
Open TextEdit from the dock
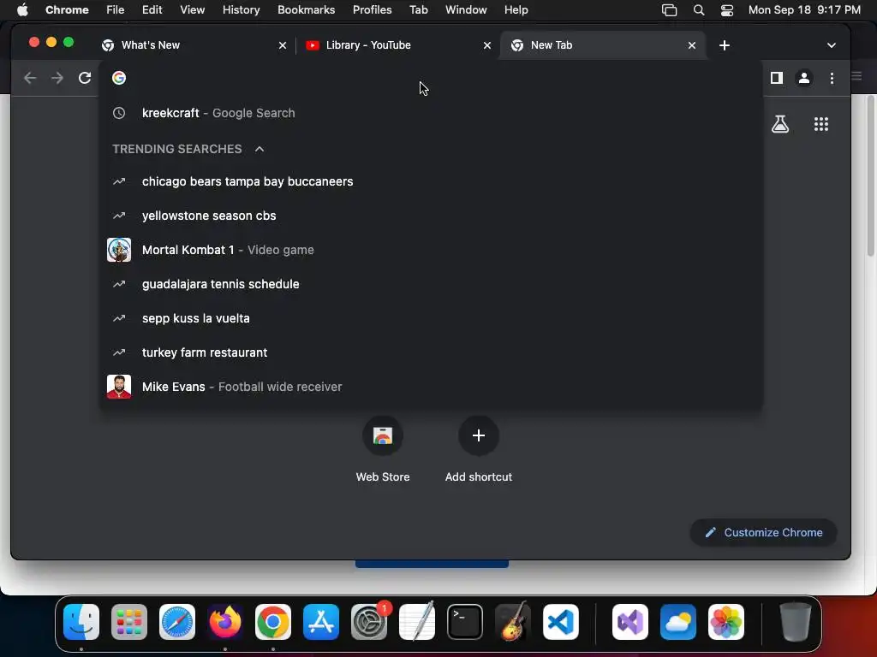pos(417,622)
